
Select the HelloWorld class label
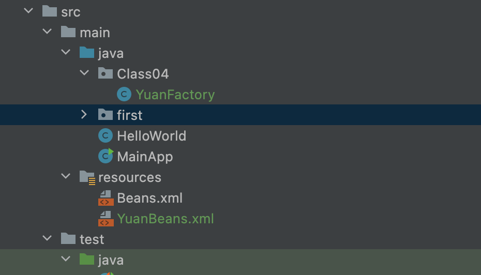click(x=152, y=136)
